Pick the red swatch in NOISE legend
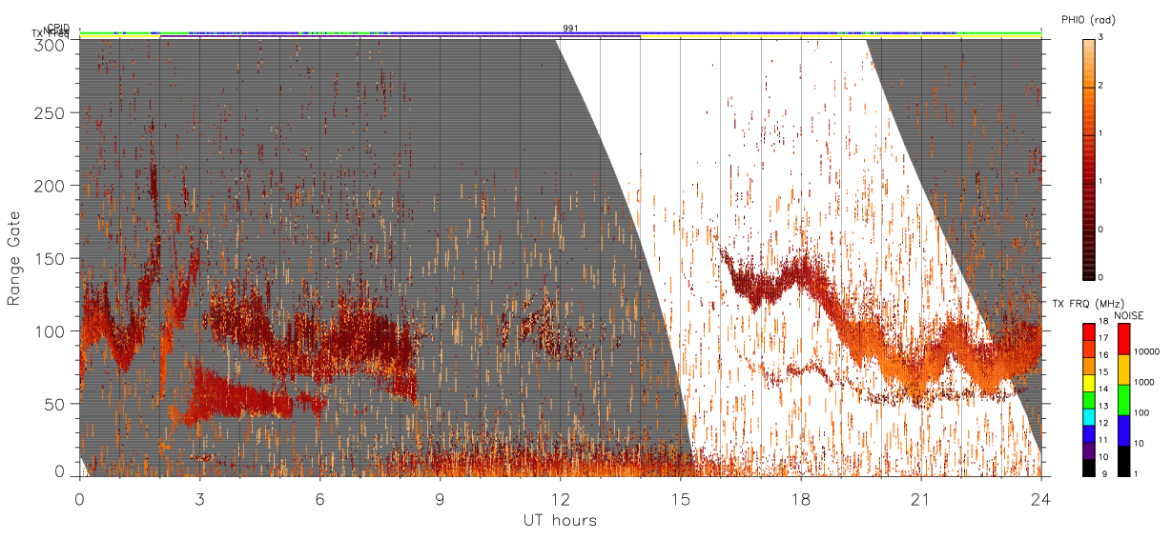The height and width of the screenshot is (540, 1171). click(x=1122, y=339)
